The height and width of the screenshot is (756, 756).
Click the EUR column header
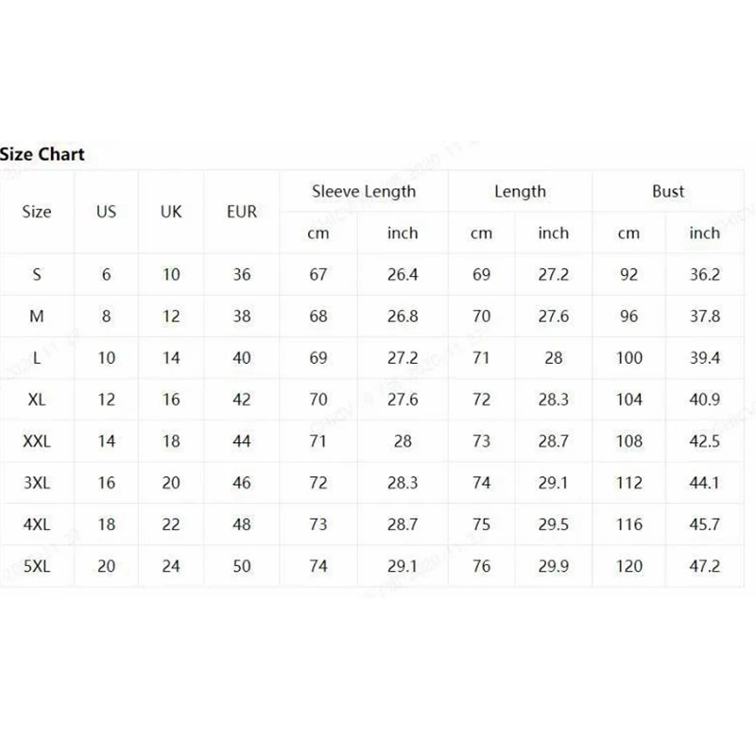(x=242, y=212)
